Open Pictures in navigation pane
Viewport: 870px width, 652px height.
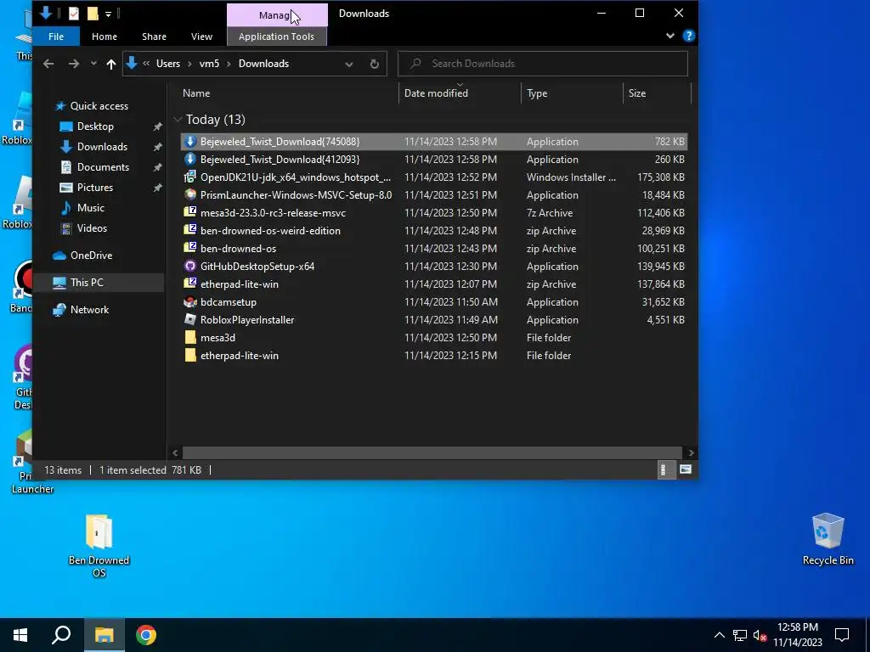click(x=95, y=188)
